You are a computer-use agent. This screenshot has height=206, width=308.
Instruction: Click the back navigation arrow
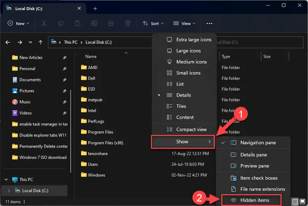tap(7, 42)
